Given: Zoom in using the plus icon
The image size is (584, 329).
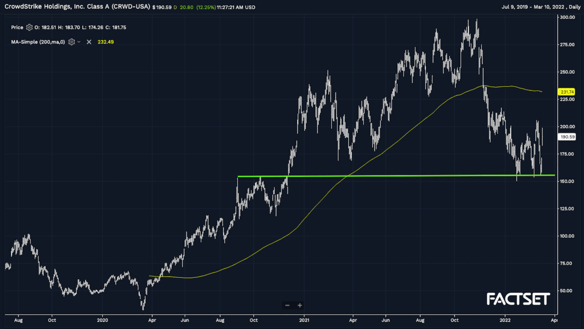Looking at the screenshot, I should click(x=300, y=305).
